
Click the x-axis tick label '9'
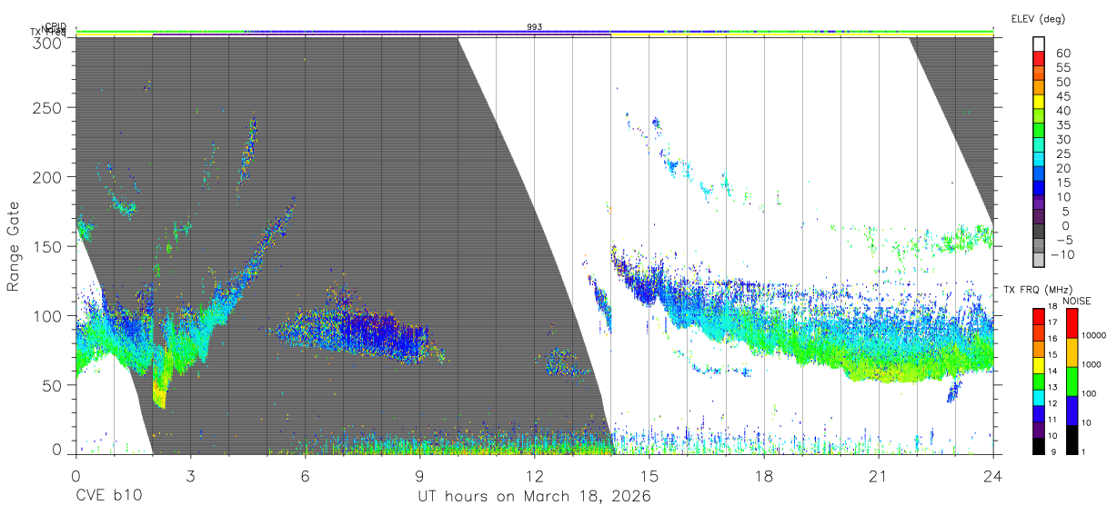(419, 475)
